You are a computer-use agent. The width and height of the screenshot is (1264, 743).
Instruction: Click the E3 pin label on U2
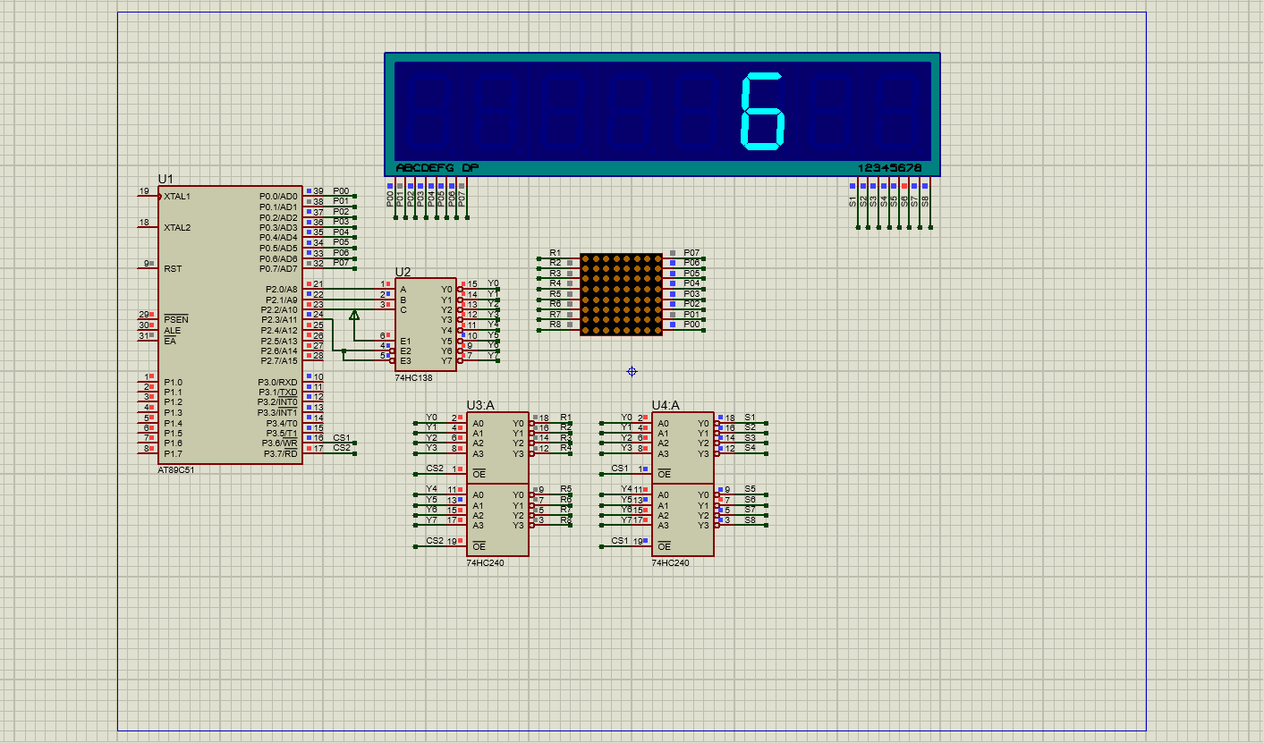(405, 360)
